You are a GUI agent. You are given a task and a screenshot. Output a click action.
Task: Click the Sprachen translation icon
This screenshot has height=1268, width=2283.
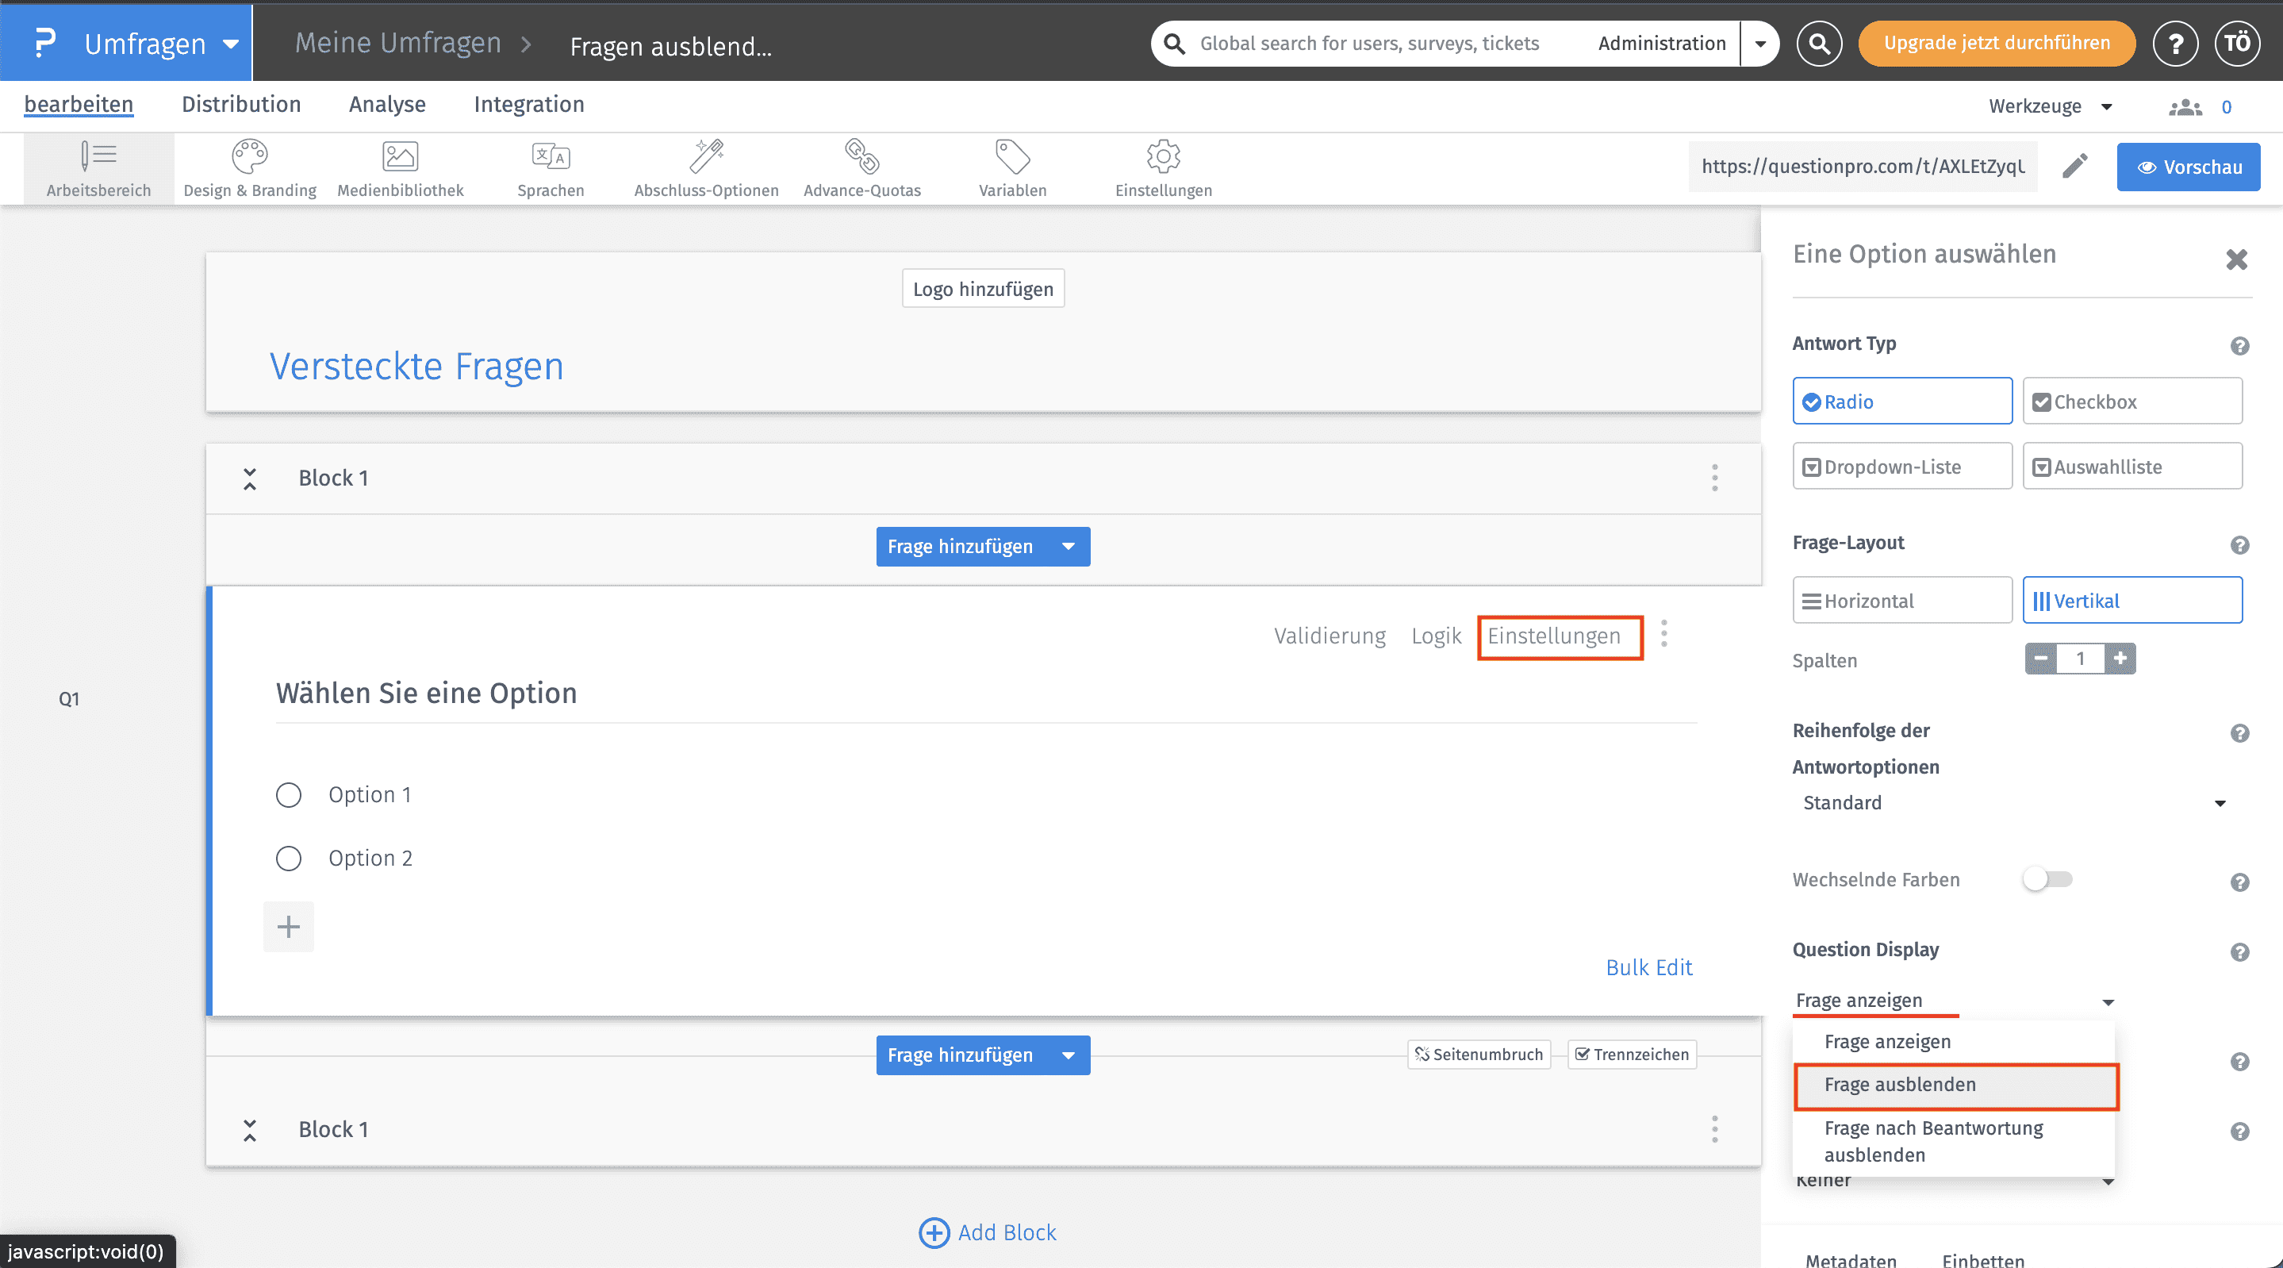[551, 158]
